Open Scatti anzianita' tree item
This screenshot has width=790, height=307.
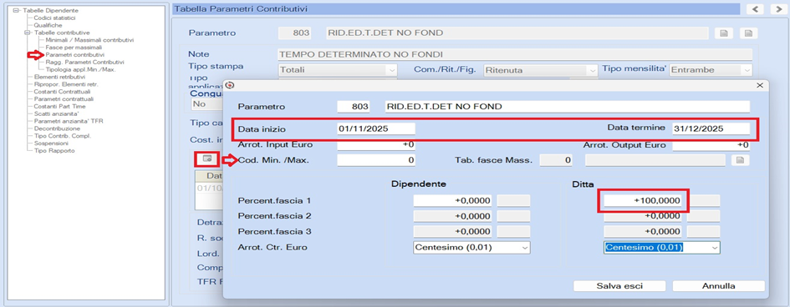[x=56, y=114]
